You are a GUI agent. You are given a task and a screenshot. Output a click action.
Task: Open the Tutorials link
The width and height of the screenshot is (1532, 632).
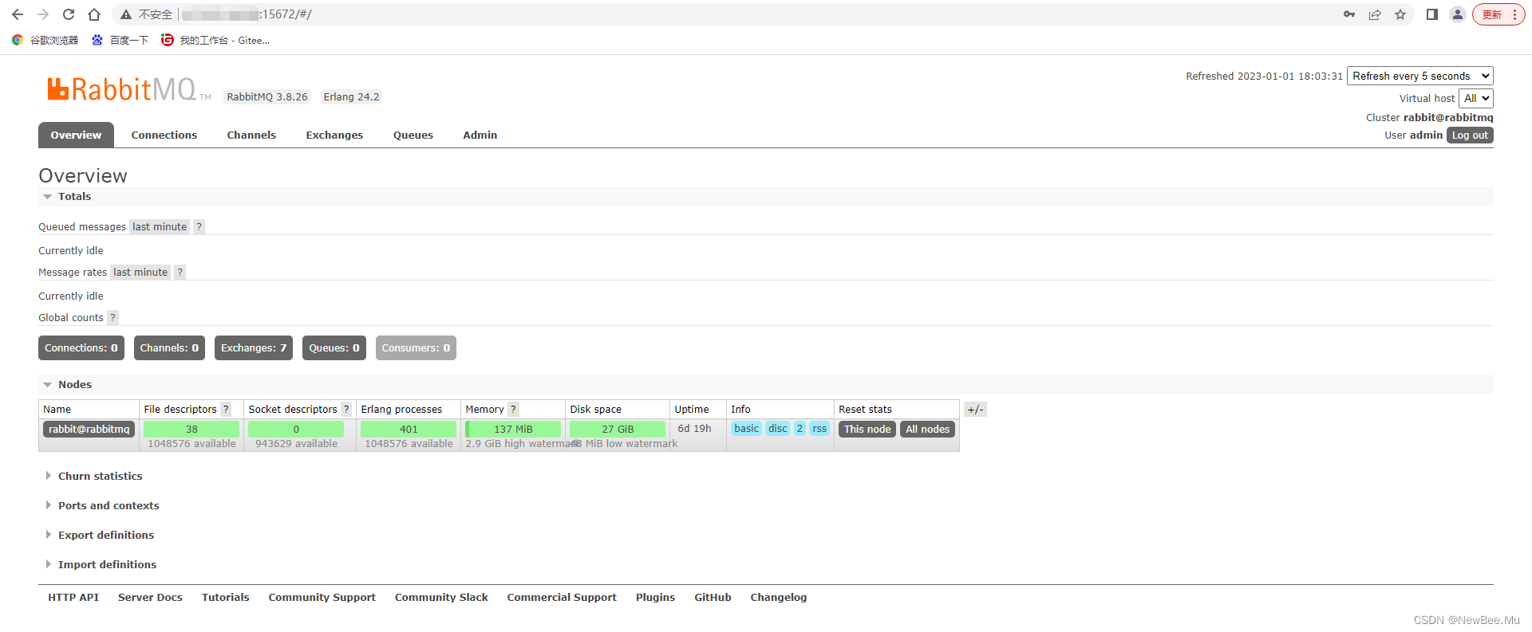click(x=225, y=597)
